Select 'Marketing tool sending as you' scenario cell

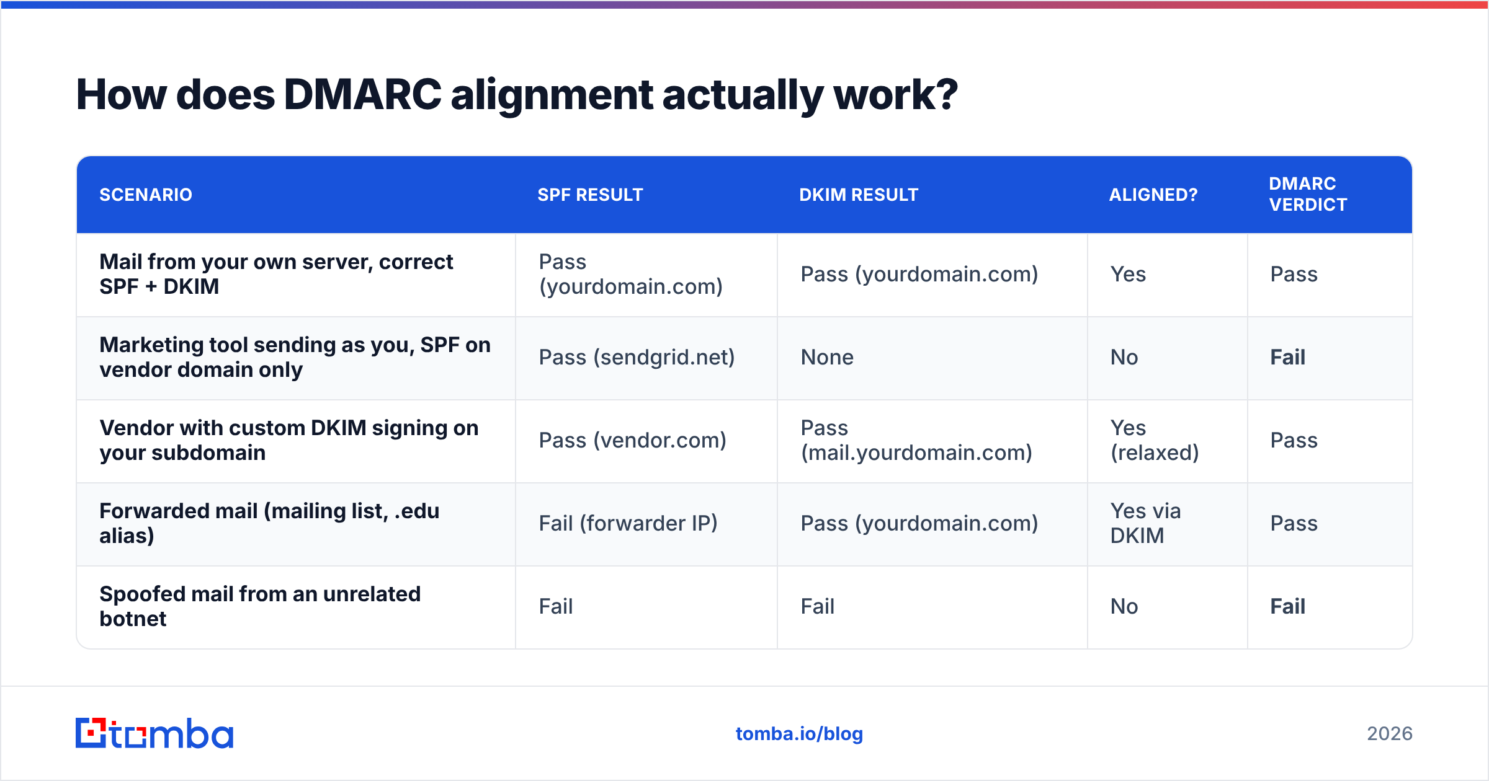[x=295, y=357]
